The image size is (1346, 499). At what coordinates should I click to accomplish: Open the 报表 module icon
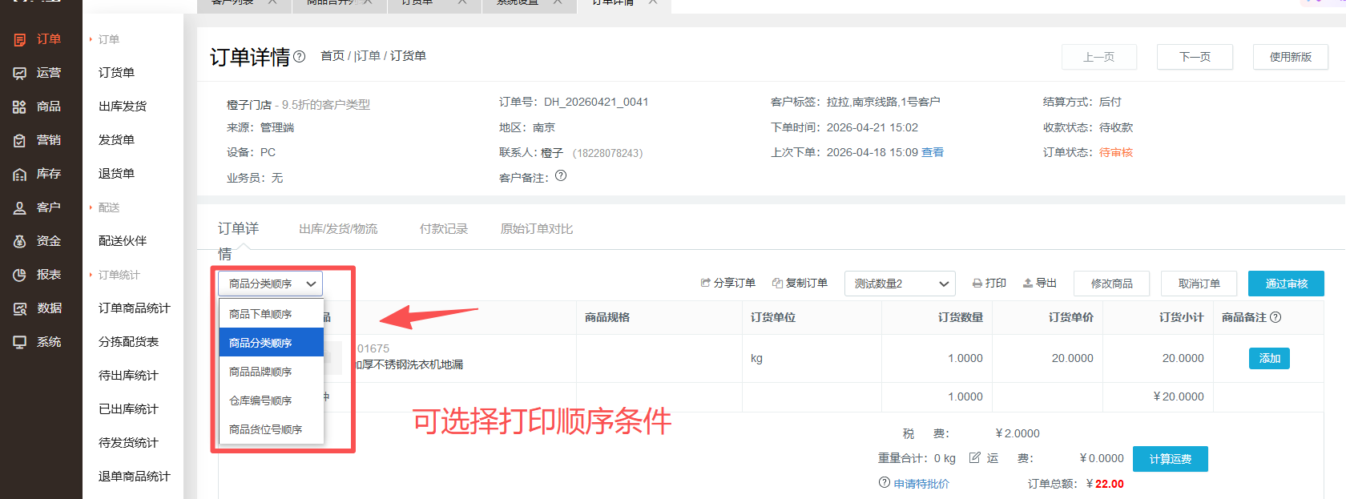click(19, 275)
